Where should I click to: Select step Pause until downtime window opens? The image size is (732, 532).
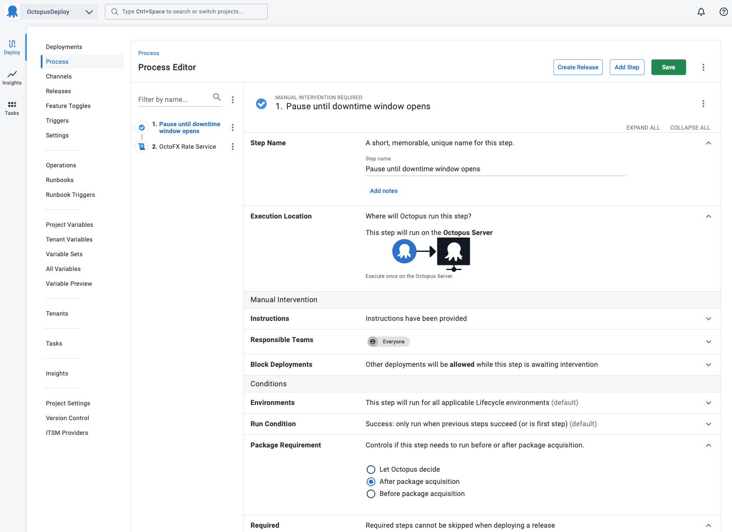(189, 127)
